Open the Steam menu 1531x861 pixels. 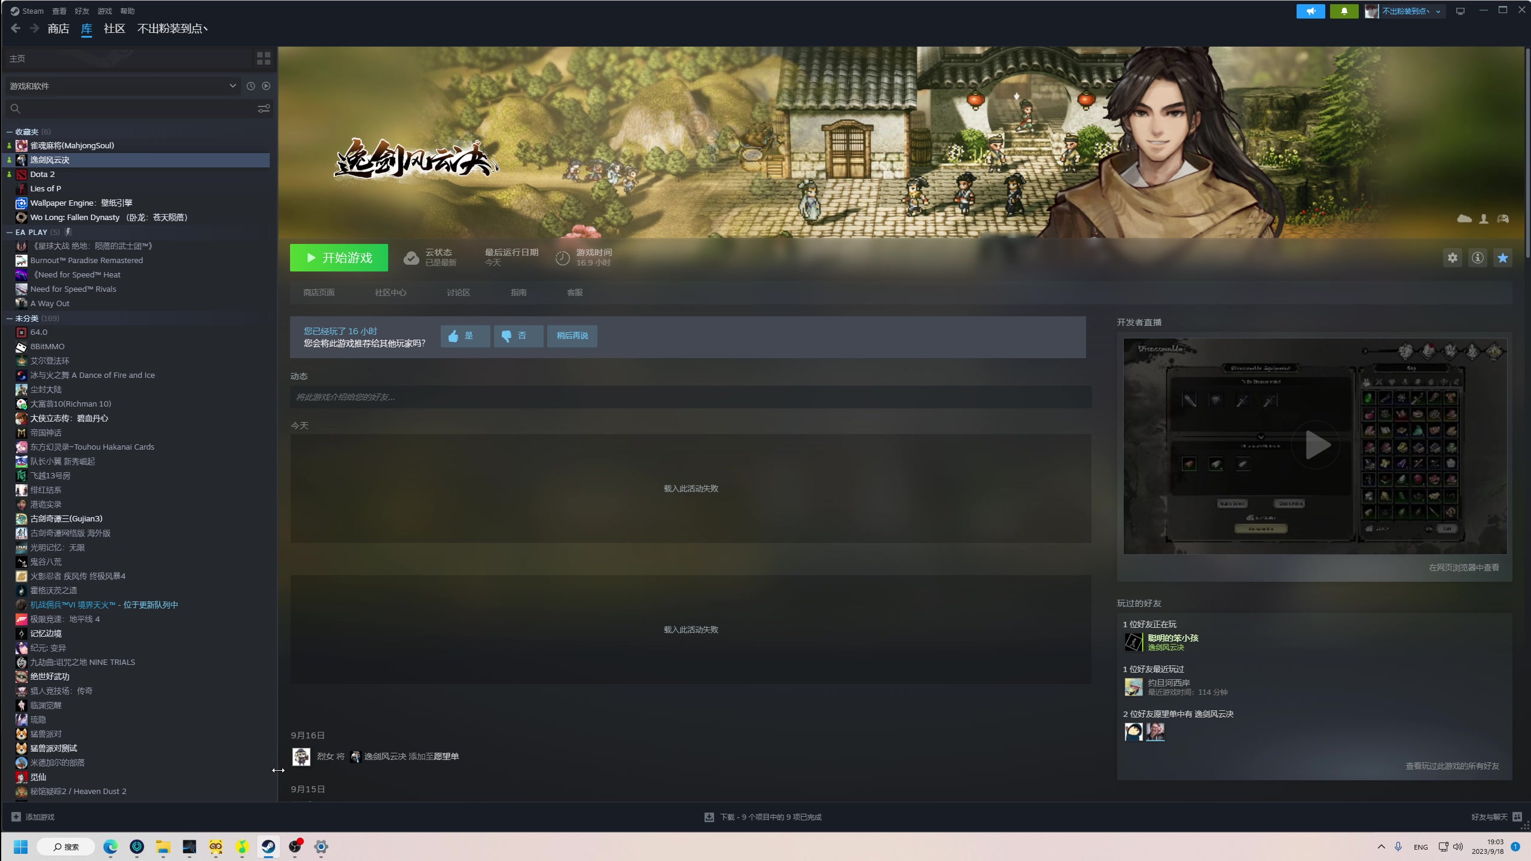(x=28, y=11)
